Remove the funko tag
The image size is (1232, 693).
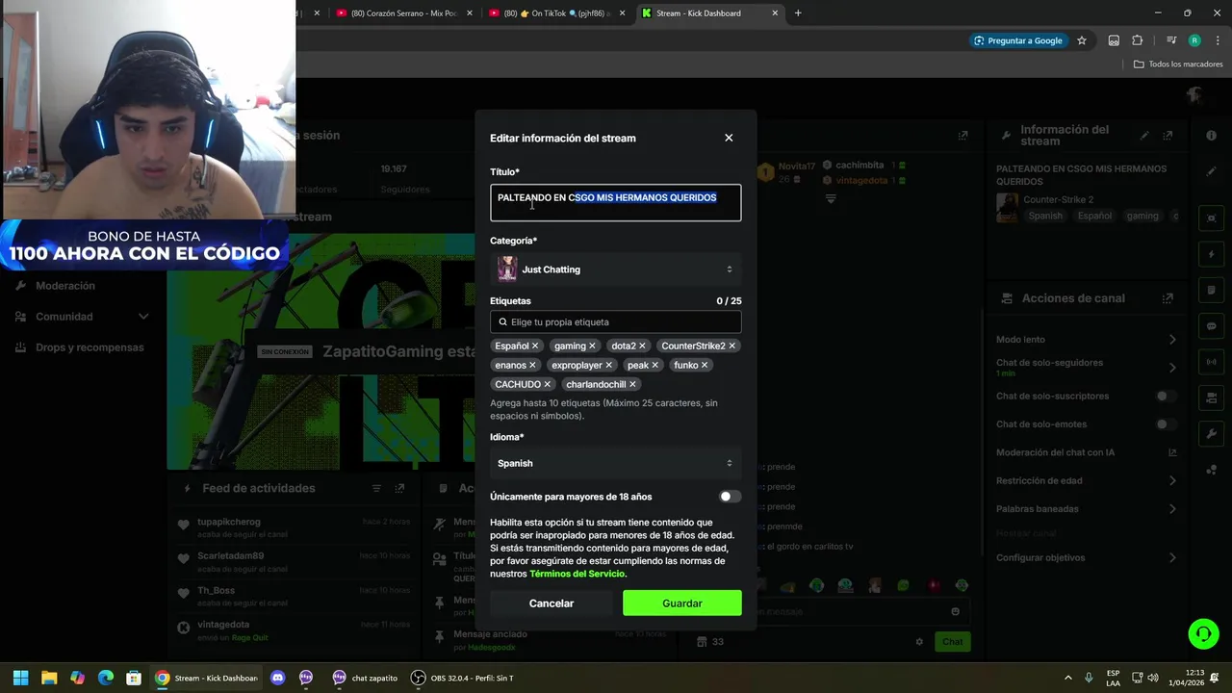[705, 365]
